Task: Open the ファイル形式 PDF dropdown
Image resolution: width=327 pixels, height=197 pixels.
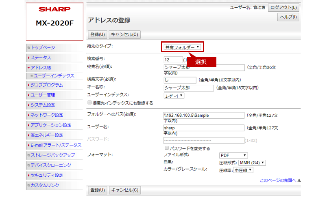Action: coord(233,155)
